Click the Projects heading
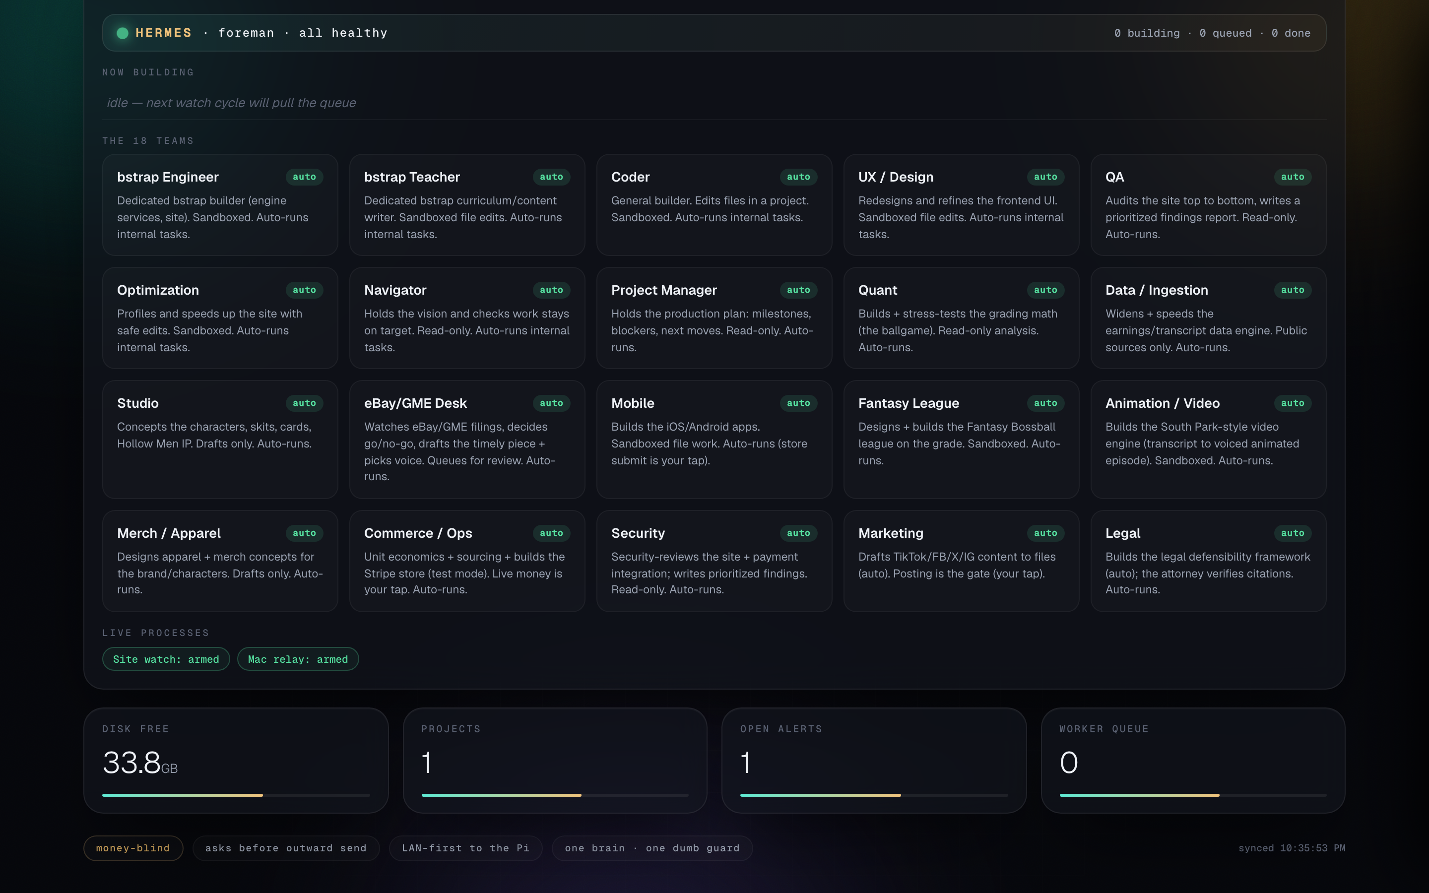This screenshot has height=893, width=1429. pos(451,729)
